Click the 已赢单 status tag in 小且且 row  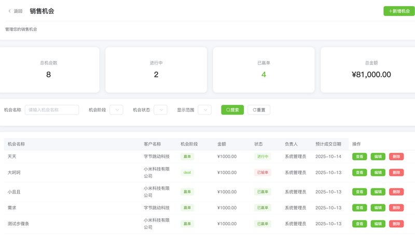click(x=262, y=192)
